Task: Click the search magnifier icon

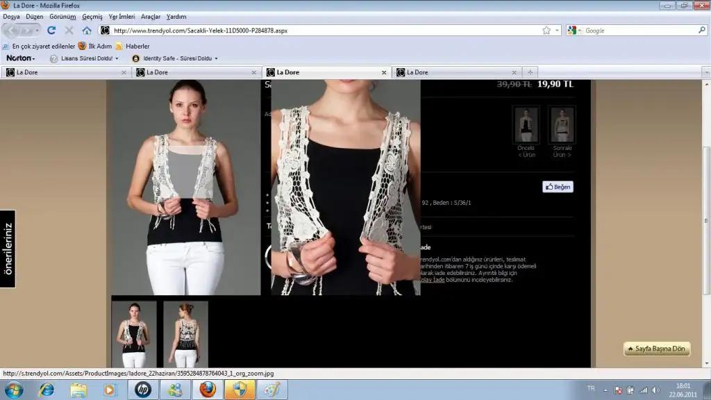Action: click(x=701, y=31)
